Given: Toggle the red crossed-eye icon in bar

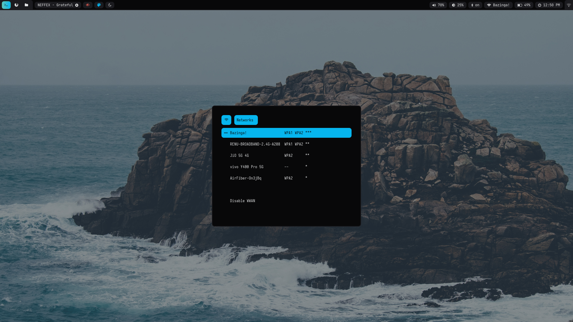Looking at the screenshot, I should click(x=88, y=5).
